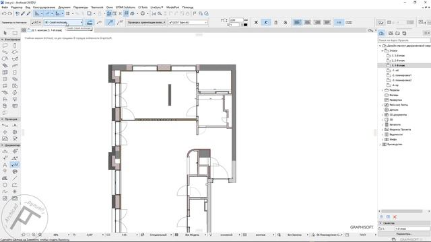Open the Редактор menu

click(x=16, y=7)
